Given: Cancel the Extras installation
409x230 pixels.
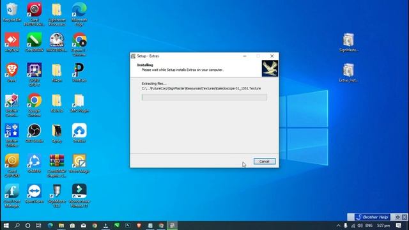Looking at the screenshot, I should (264, 162).
